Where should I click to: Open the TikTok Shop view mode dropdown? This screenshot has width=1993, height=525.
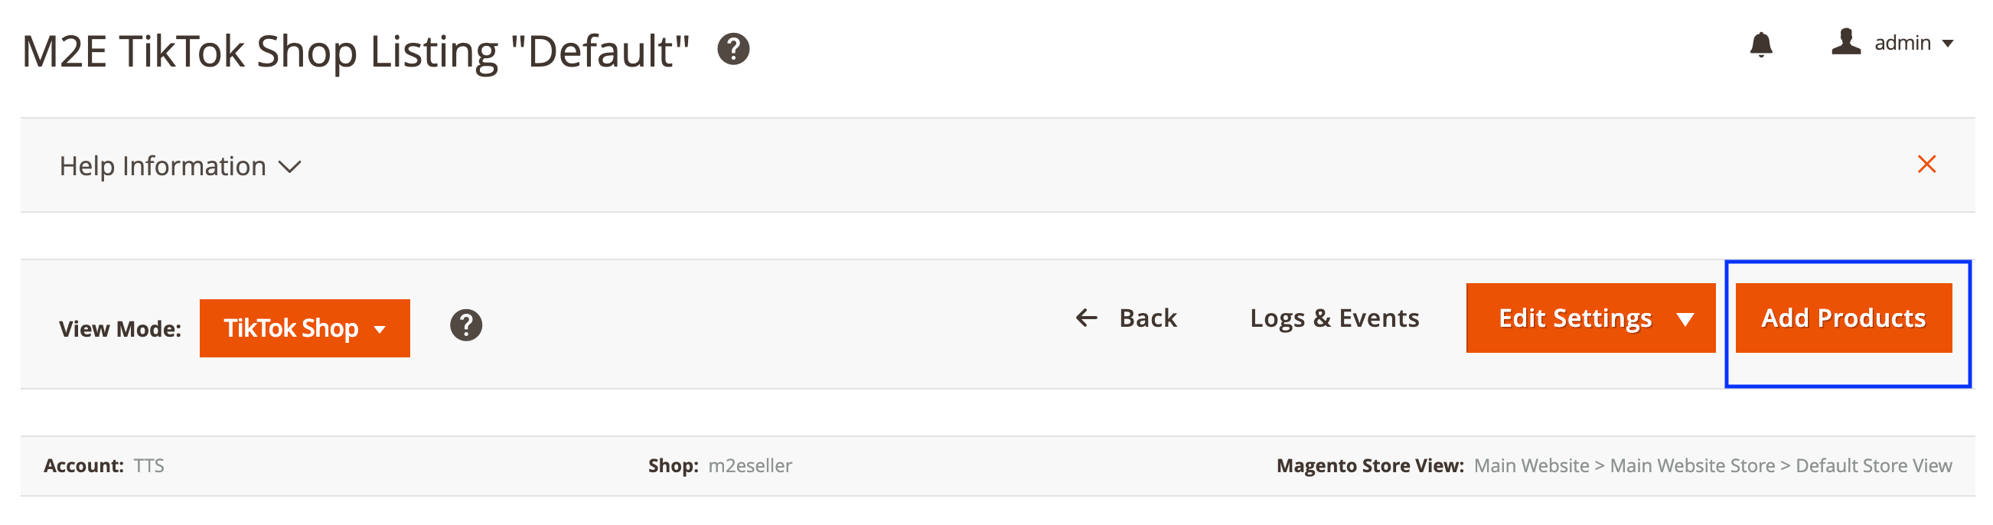304,328
